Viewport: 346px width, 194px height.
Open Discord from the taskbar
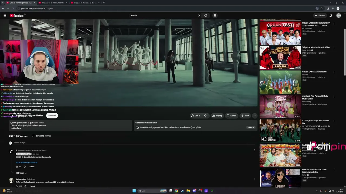point(194,191)
